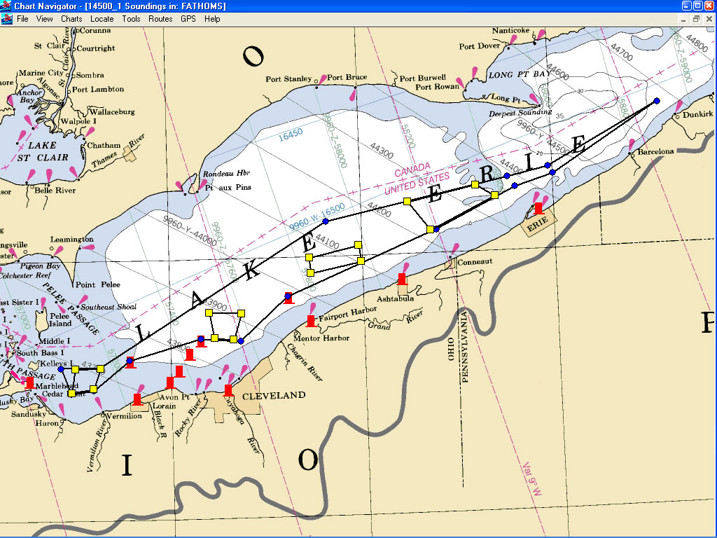717x538 pixels.
Task: Open the Help menu
Action: tap(212, 19)
